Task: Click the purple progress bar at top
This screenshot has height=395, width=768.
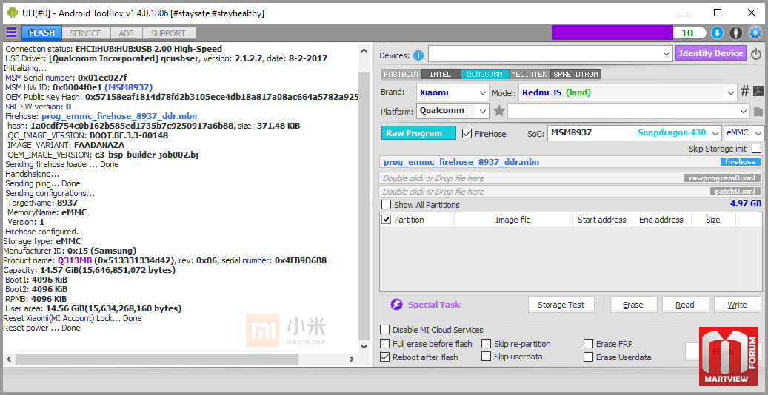Action: pyautogui.click(x=612, y=33)
